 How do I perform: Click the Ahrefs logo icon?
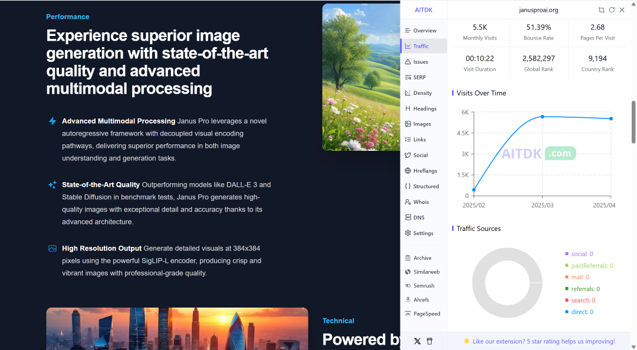[x=408, y=300]
